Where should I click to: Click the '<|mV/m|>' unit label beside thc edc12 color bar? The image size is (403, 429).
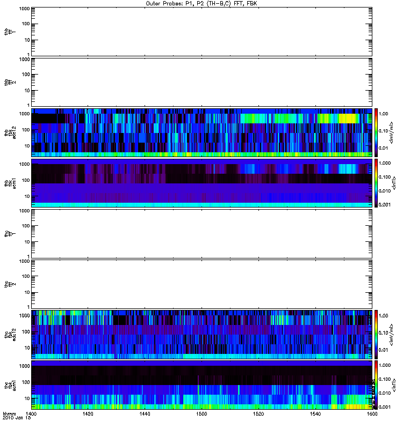tap(392, 334)
